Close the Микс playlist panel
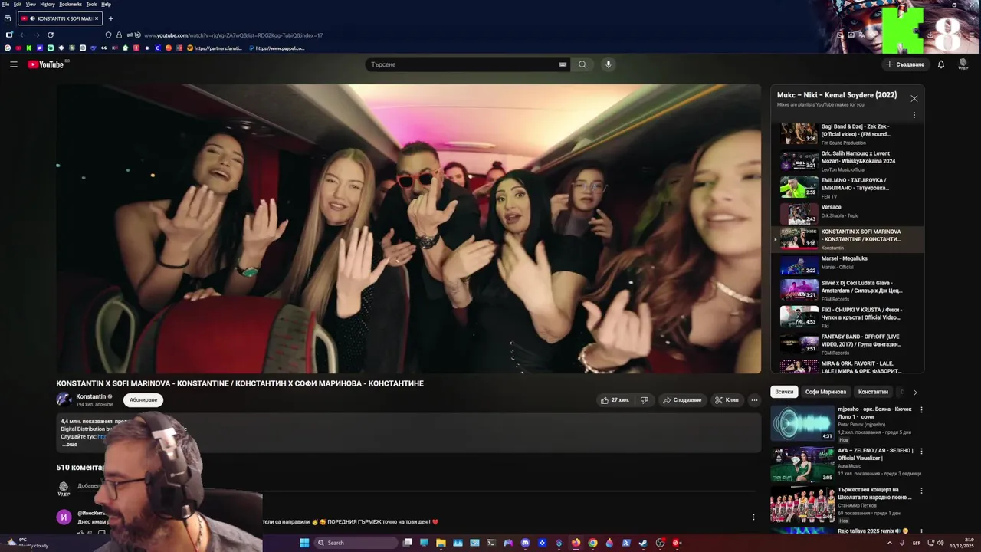 click(914, 99)
